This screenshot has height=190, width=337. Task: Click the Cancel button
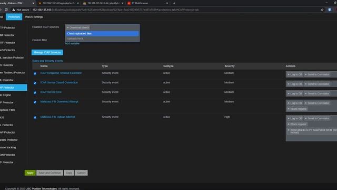(x=81, y=173)
